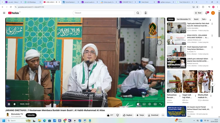This screenshot has height=123, width=220.
Task: Click the address bar URL
Action: tap(31, 7)
